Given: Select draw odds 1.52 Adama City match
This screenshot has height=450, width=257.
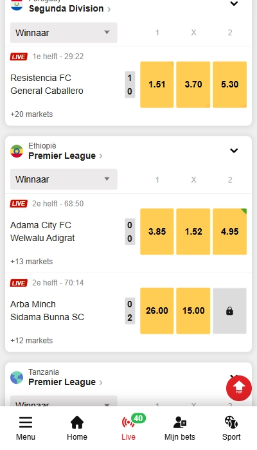Looking at the screenshot, I should 193,231.
